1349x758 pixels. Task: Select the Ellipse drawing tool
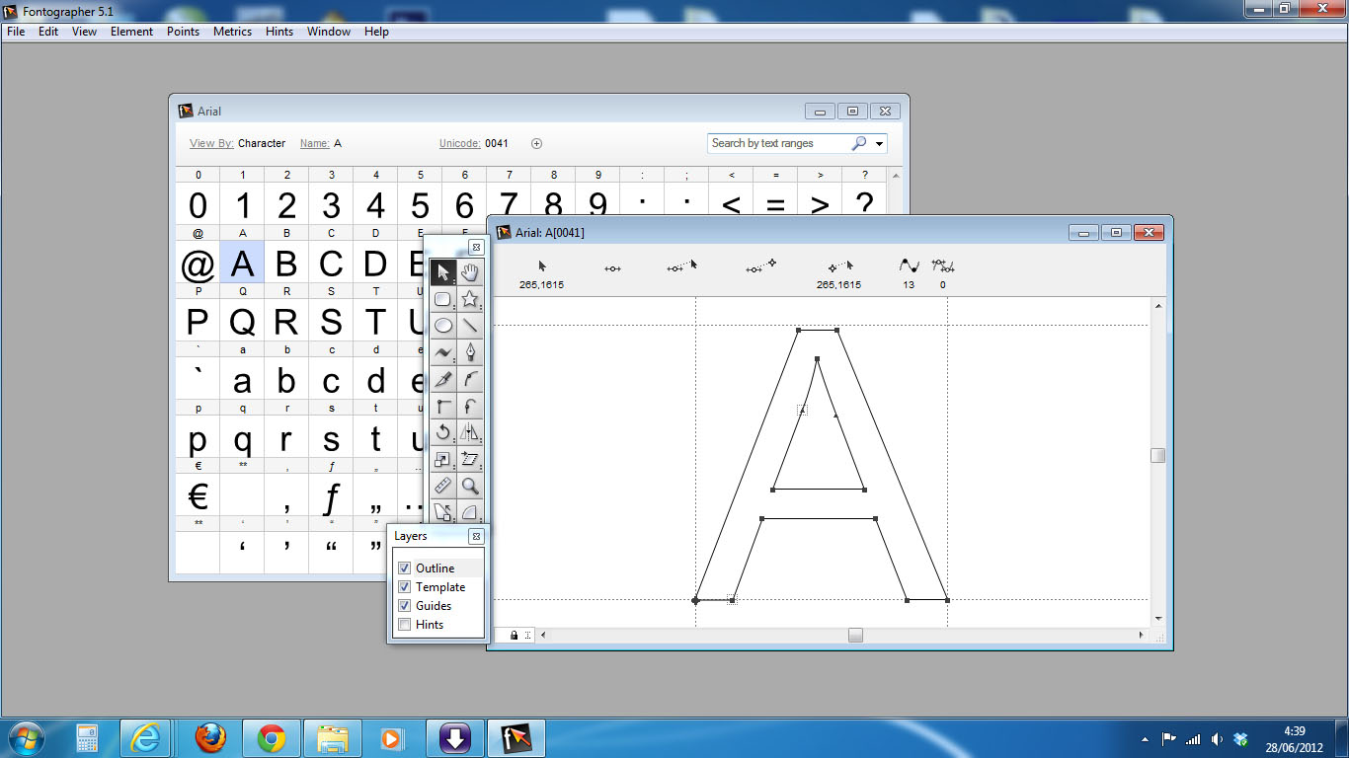pyautogui.click(x=444, y=325)
